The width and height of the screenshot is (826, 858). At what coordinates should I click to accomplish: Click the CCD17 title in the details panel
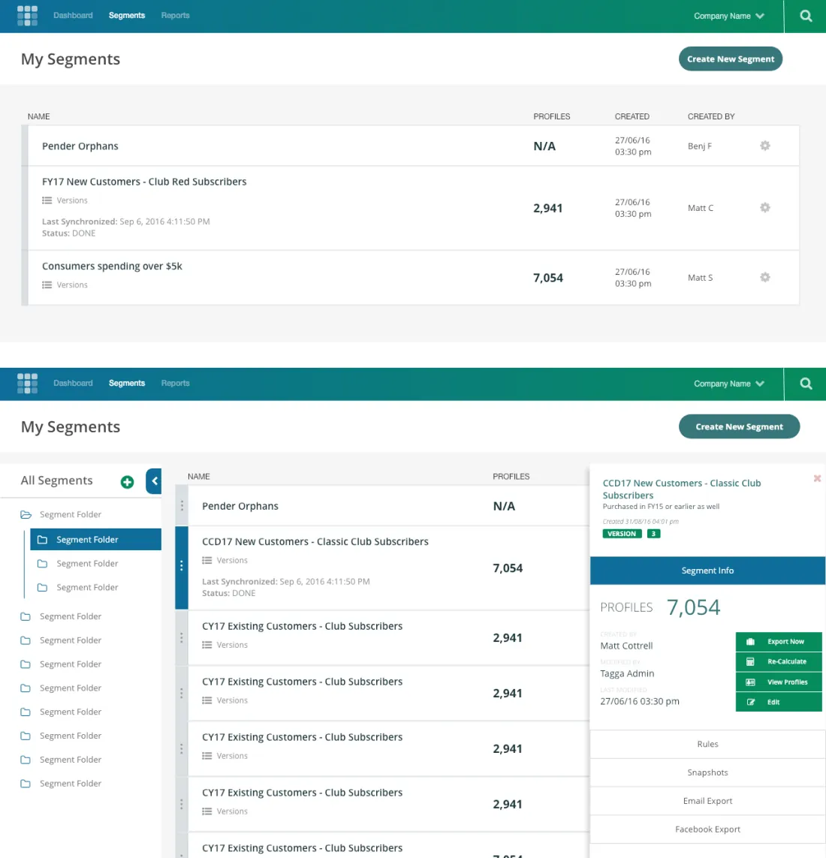[x=682, y=489]
